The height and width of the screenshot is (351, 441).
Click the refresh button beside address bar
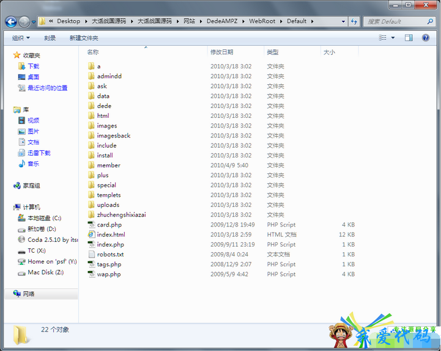[354, 21]
